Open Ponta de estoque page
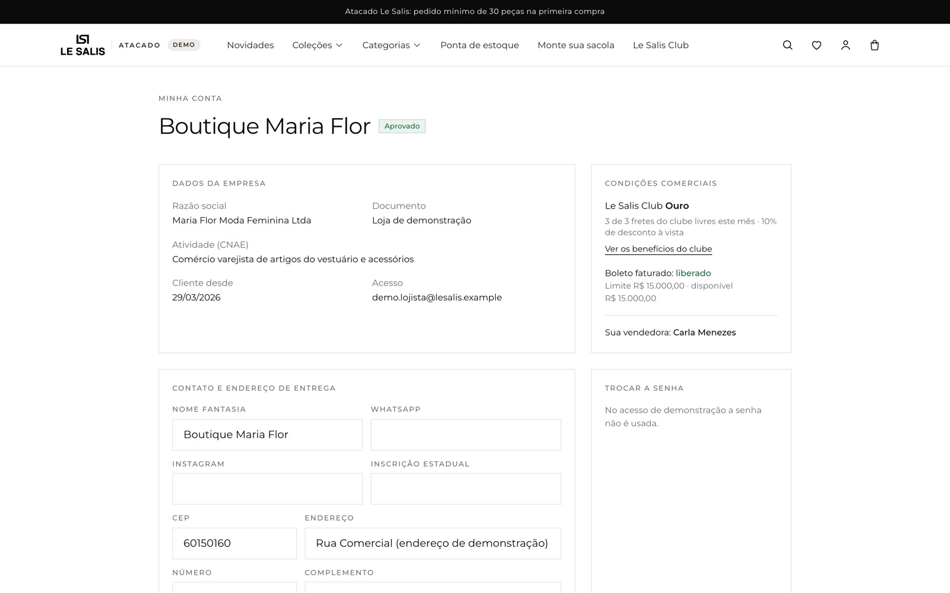950x593 pixels. pyautogui.click(x=479, y=45)
